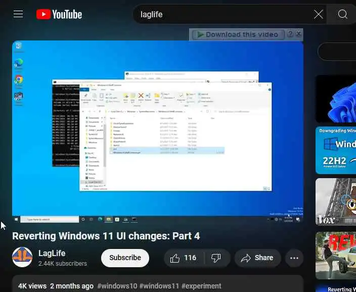This screenshot has height=292, width=356.
Task: Dismiss the download overlay with its X
Action: click(298, 34)
